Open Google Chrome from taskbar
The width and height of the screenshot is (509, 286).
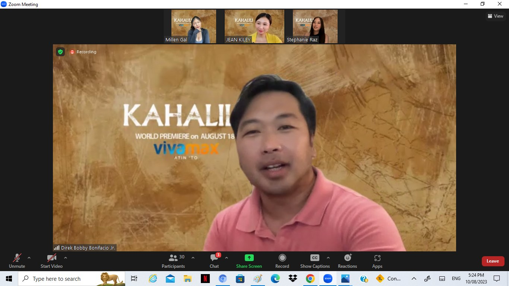coord(310,279)
